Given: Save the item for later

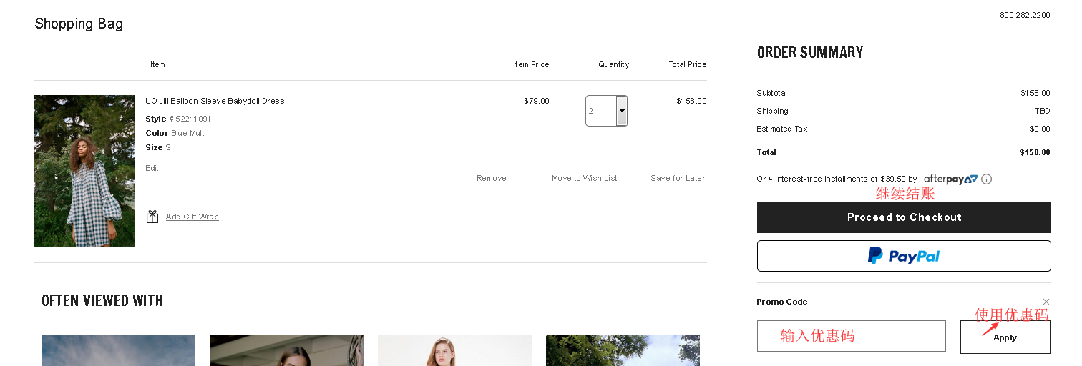Looking at the screenshot, I should click(678, 179).
